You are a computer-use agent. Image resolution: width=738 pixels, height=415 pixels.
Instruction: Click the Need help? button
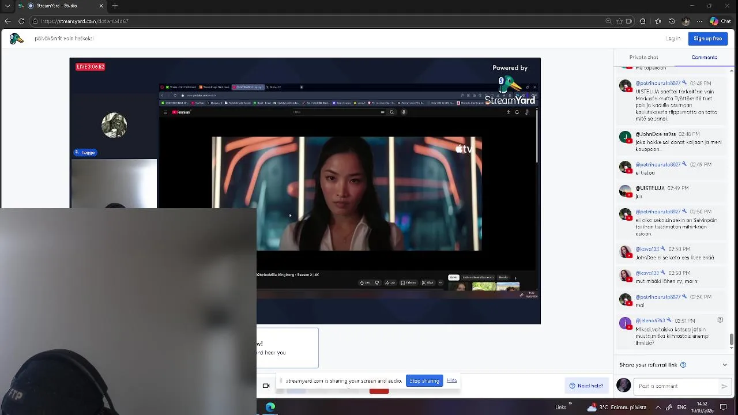click(x=586, y=386)
